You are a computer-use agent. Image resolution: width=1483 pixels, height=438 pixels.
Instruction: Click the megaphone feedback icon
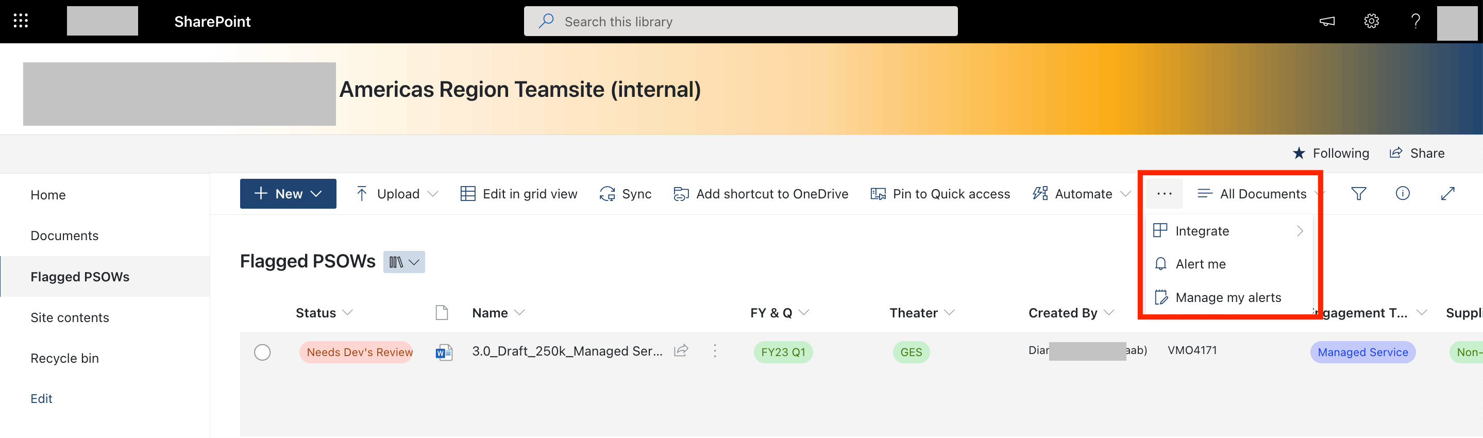1326,21
